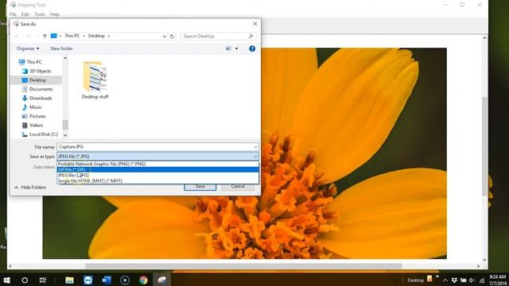
Task: Open Snipping Tool Edit menu
Action: click(x=25, y=14)
